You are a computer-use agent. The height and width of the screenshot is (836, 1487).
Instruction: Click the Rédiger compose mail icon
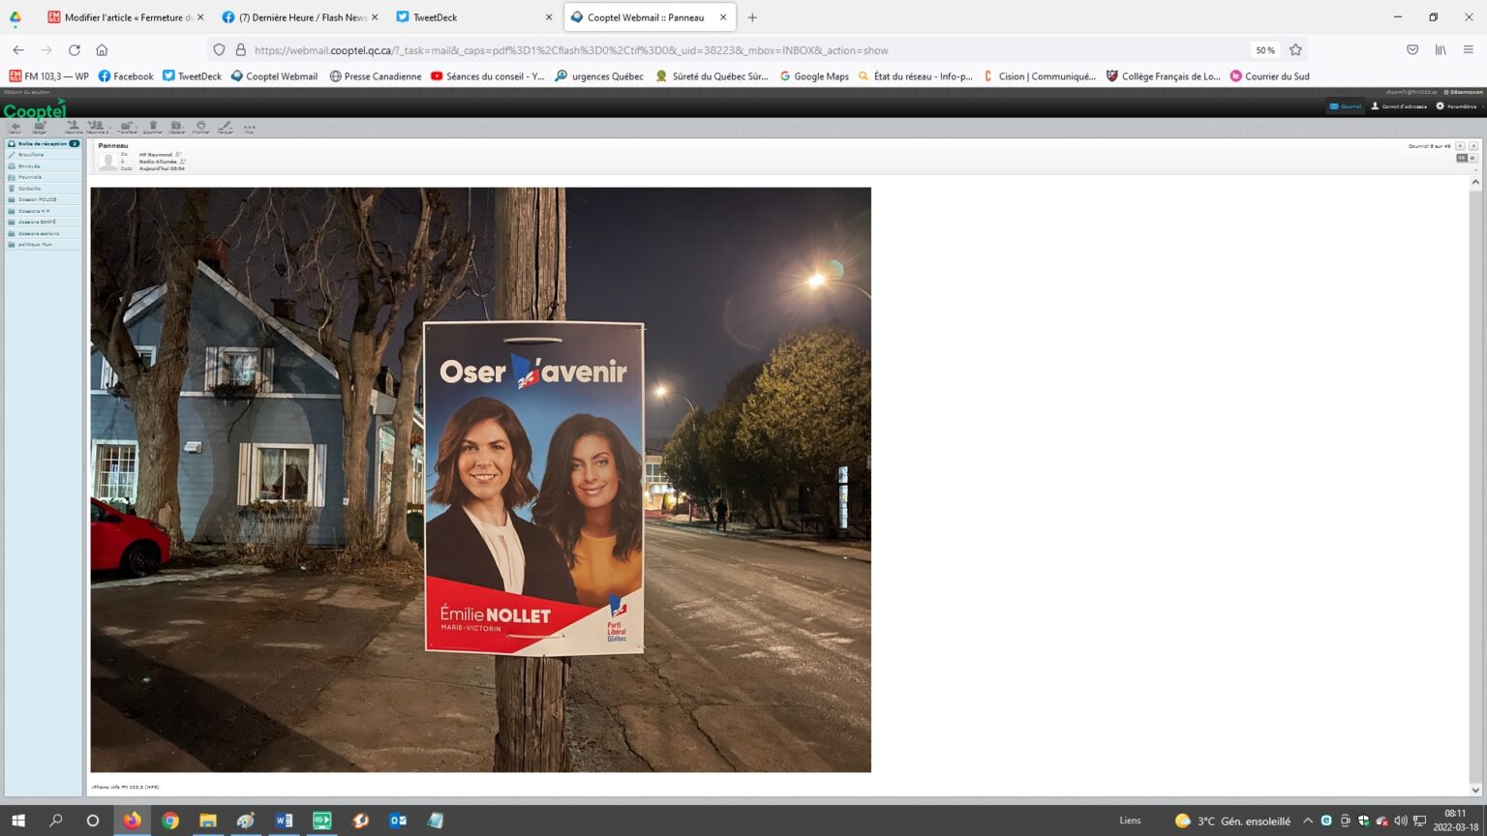pyautogui.click(x=40, y=127)
